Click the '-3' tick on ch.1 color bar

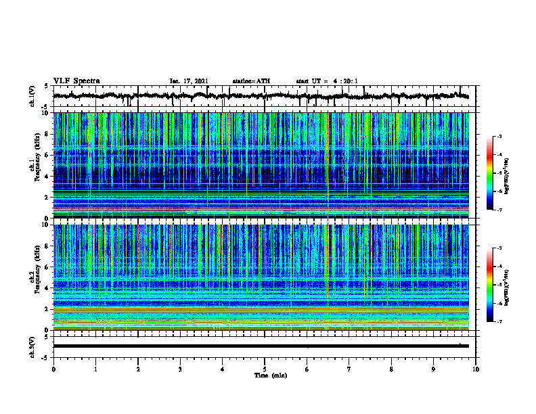(499, 136)
